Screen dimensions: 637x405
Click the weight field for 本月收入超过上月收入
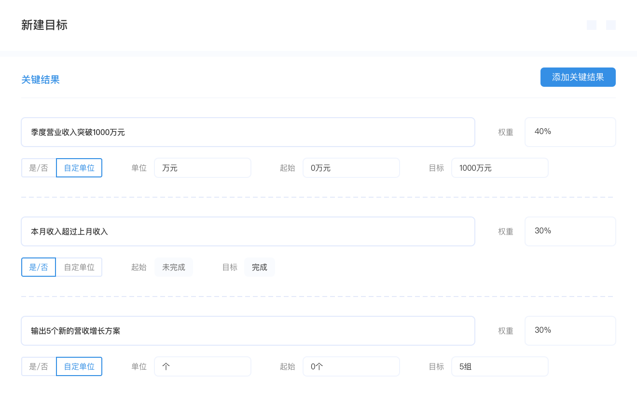coord(570,231)
